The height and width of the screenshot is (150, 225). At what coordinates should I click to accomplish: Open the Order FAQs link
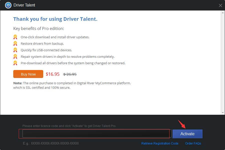[193, 143]
